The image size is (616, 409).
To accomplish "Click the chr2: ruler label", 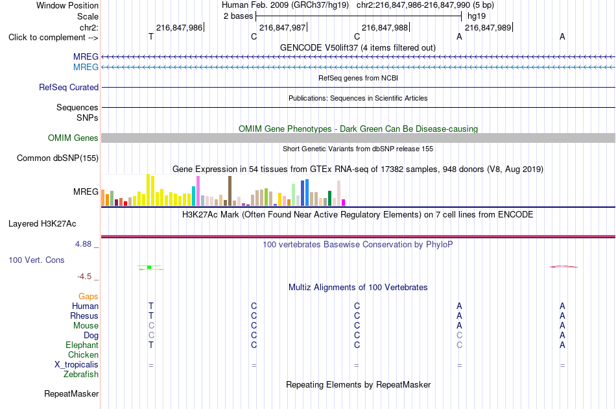I will pyautogui.click(x=89, y=27).
